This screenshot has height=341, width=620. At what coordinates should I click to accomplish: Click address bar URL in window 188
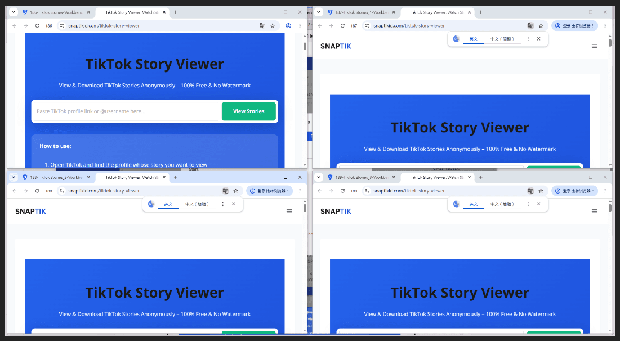click(x=104, y=191)
